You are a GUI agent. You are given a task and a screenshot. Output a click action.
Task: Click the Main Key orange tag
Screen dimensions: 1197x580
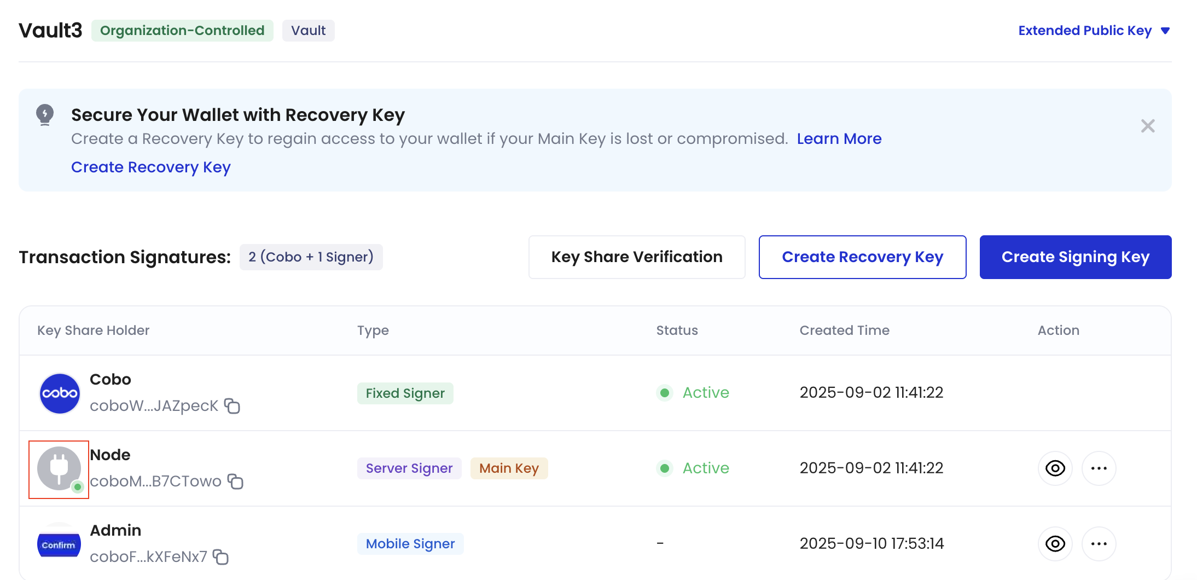(x=509, y=468)
